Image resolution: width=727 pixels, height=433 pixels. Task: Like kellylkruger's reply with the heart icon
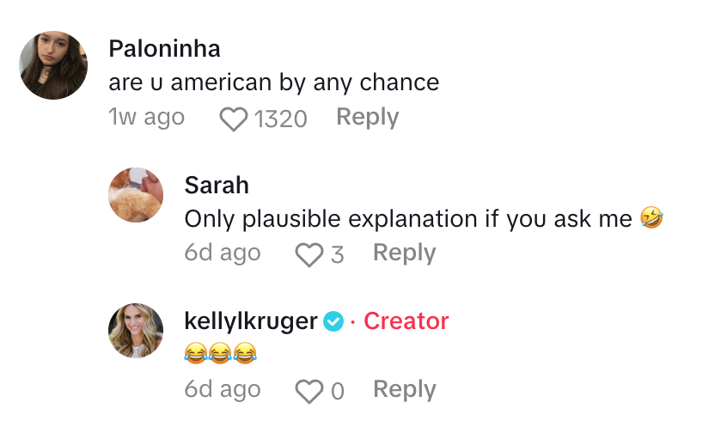(x=308, y=392)
